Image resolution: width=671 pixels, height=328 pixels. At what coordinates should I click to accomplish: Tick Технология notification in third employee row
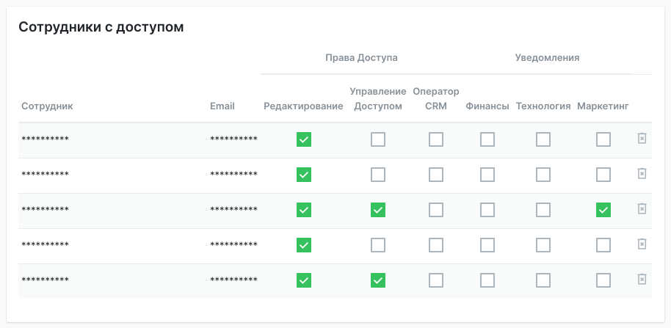pos(543,210)
